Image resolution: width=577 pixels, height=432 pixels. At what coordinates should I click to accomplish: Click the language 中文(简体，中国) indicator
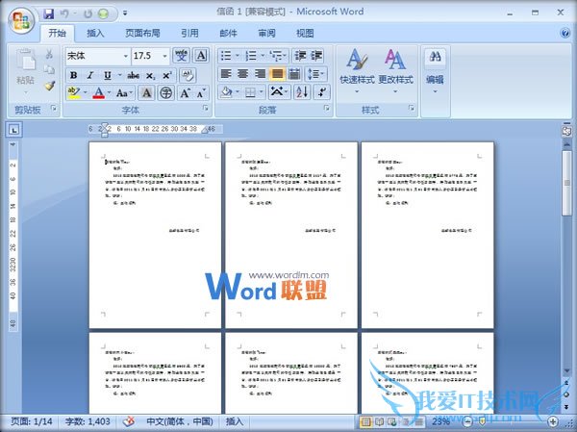click(180, 421)
